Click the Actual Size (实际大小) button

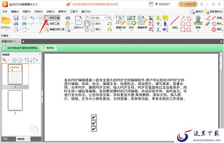[x=78, y=22]
